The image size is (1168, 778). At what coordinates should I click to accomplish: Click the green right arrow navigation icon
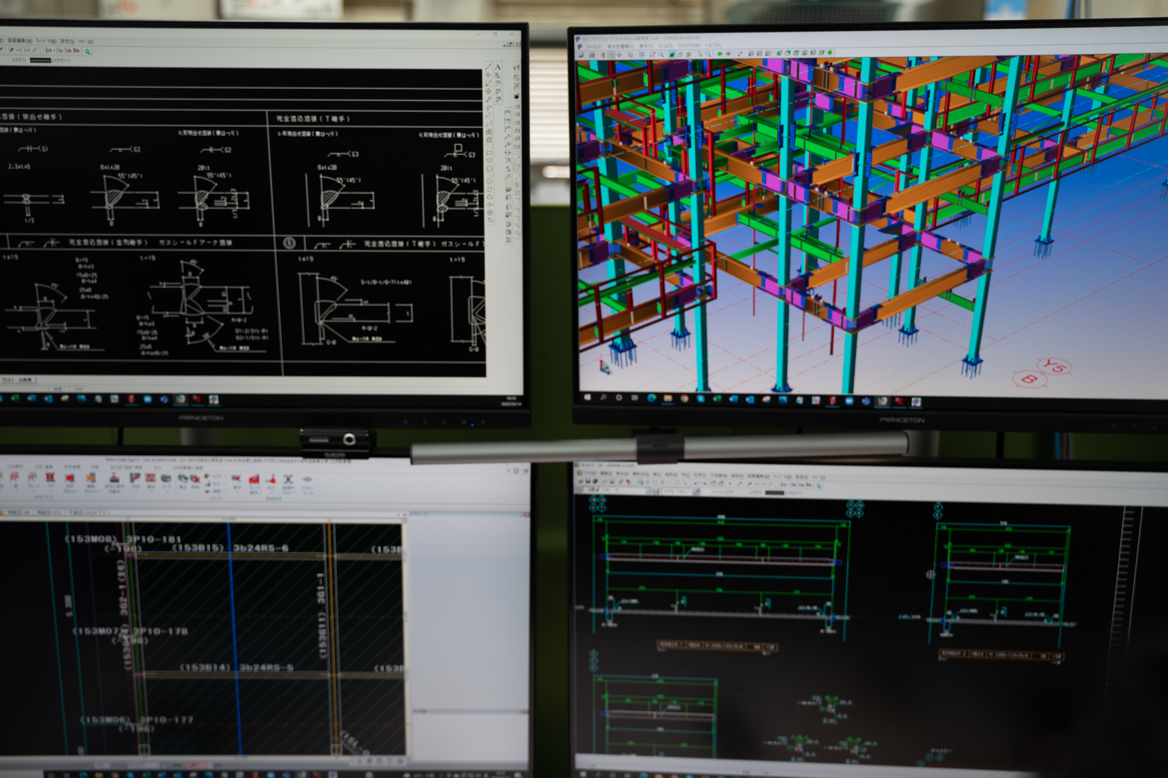click(x=728, y=54)
